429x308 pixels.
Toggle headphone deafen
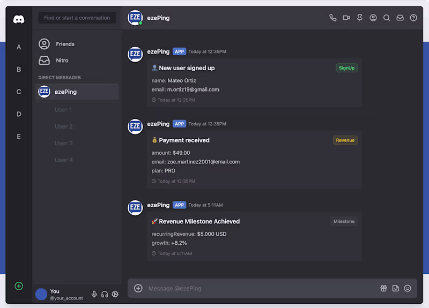105,294
